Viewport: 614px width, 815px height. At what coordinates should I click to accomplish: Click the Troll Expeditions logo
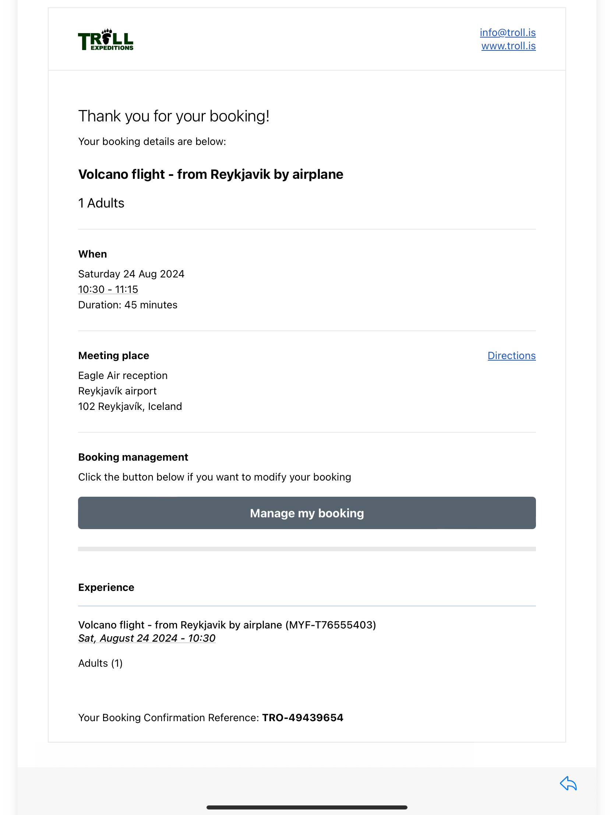[x=106, y=39]
